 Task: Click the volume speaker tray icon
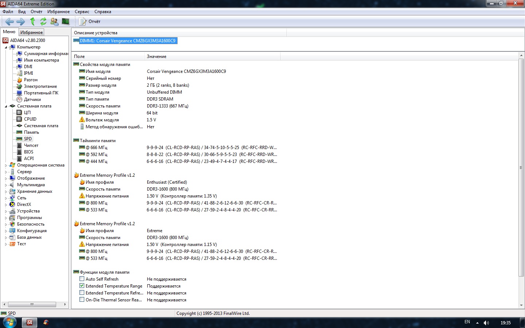tap(486, 323)
